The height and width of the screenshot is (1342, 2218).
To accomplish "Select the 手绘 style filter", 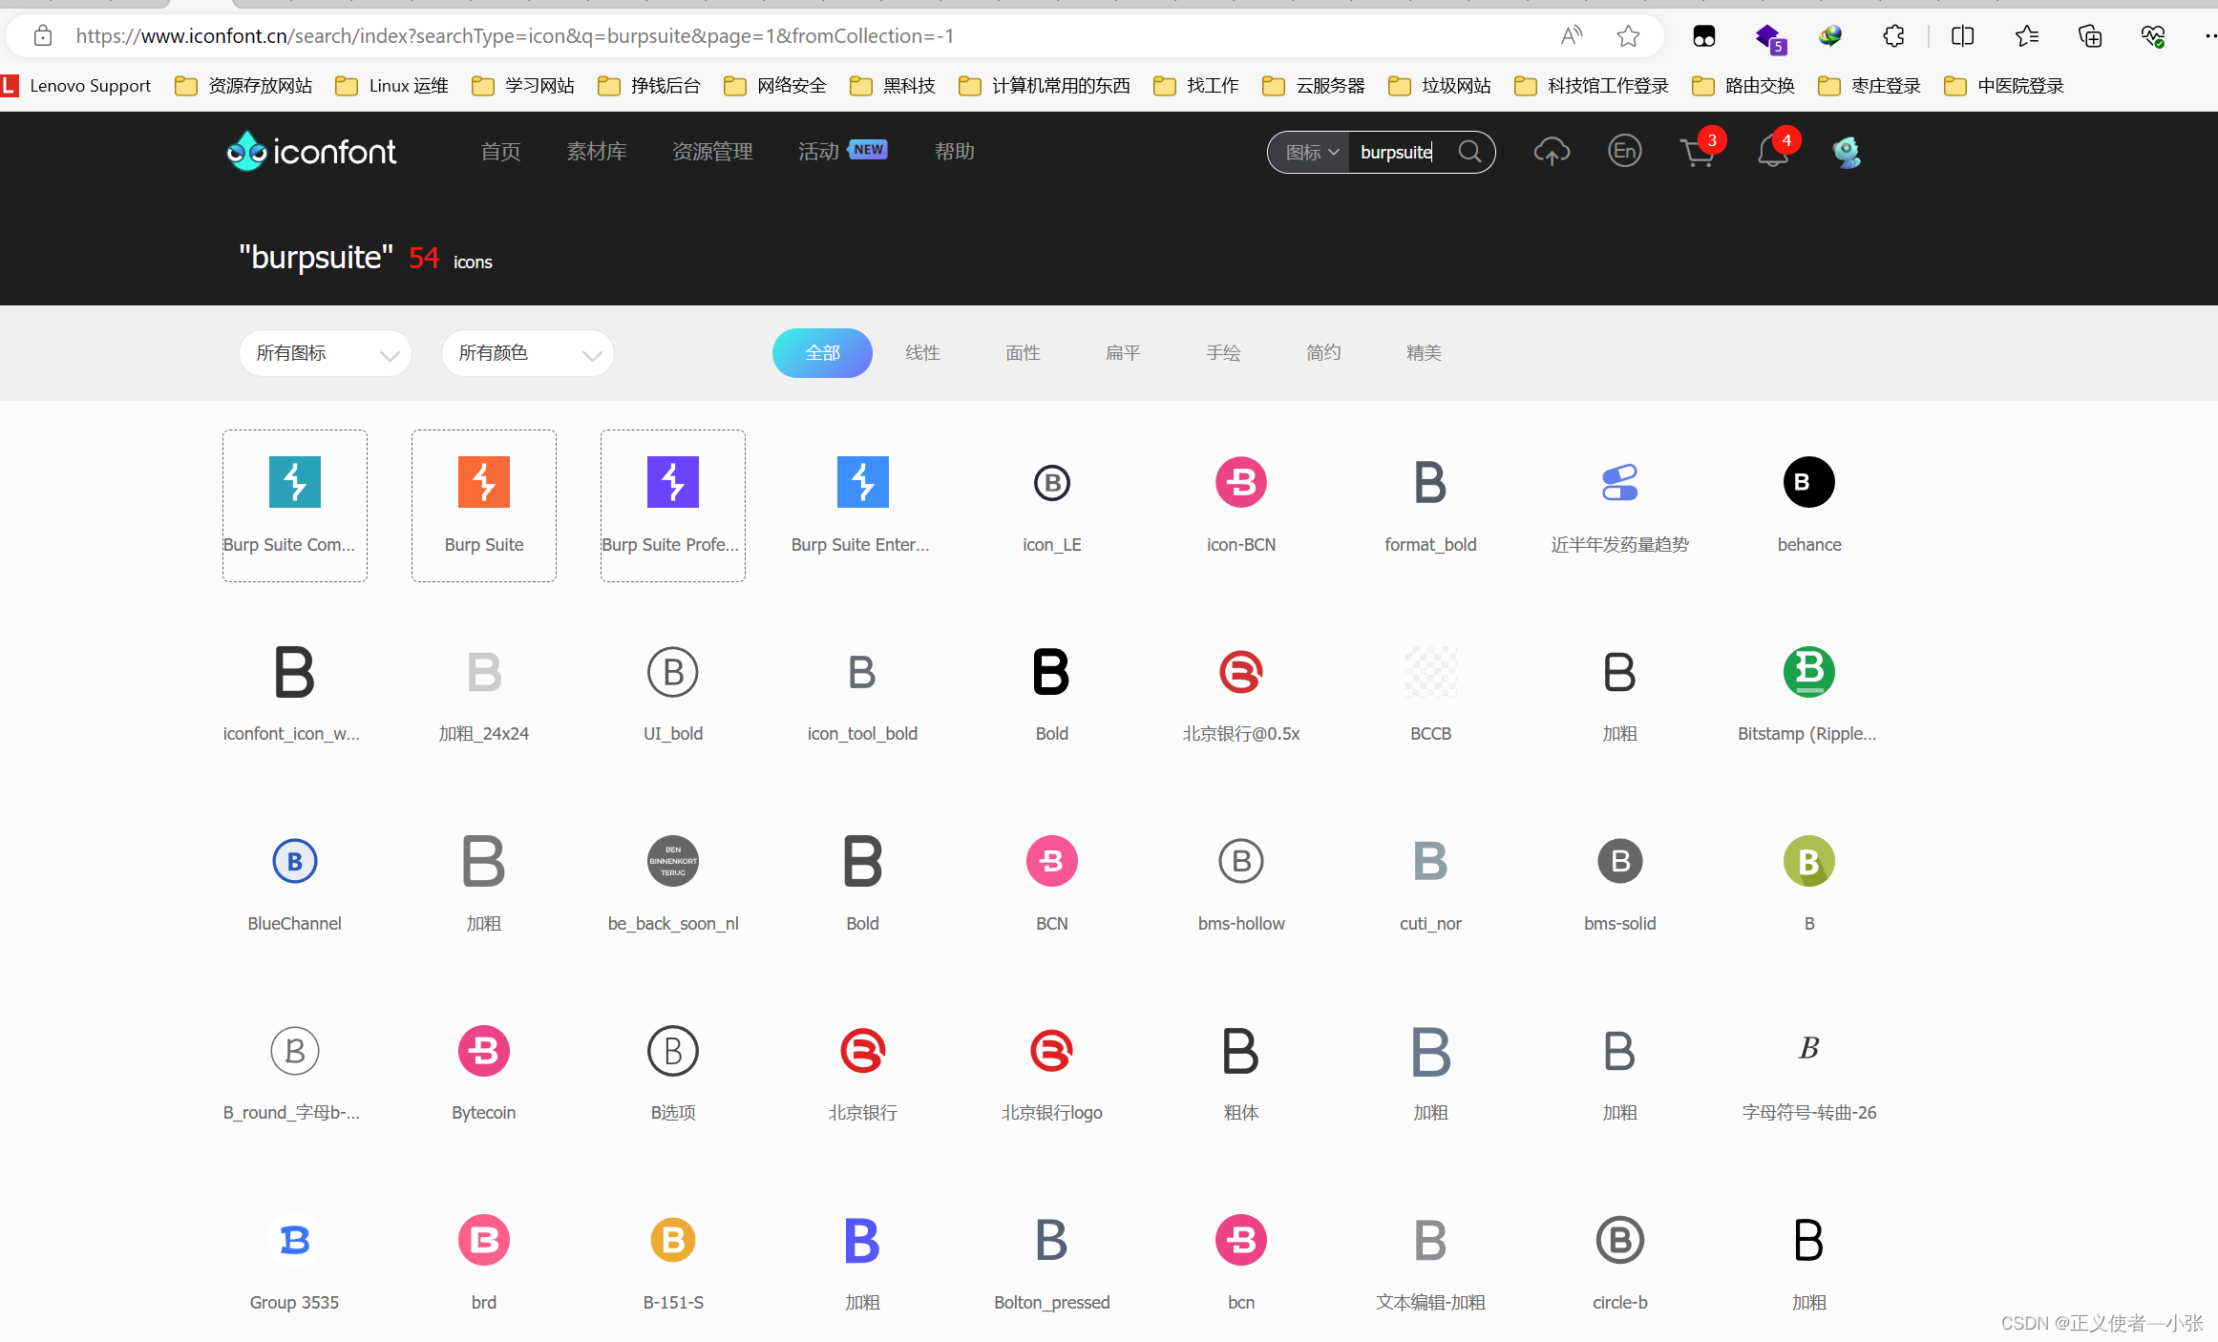I will coord(1223,353).
